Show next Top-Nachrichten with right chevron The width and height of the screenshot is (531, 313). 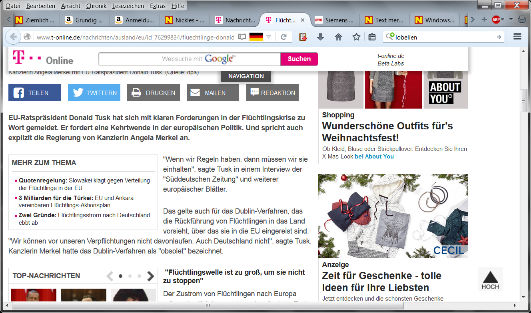tap(151, 276)
